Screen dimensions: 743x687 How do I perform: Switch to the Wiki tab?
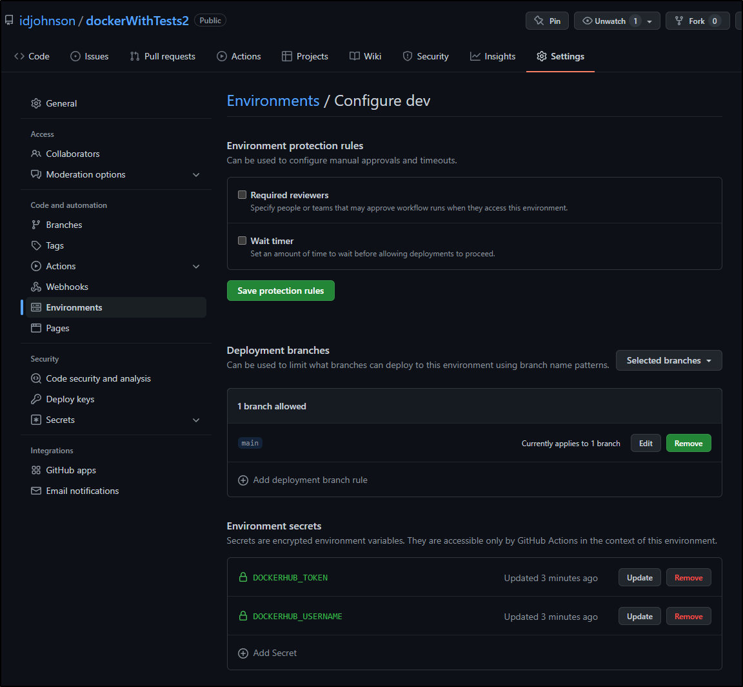365,56
